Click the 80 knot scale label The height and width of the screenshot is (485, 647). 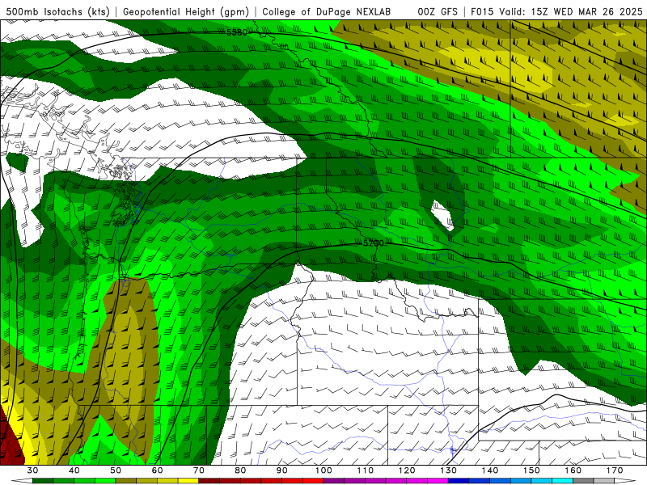(240, 470)
